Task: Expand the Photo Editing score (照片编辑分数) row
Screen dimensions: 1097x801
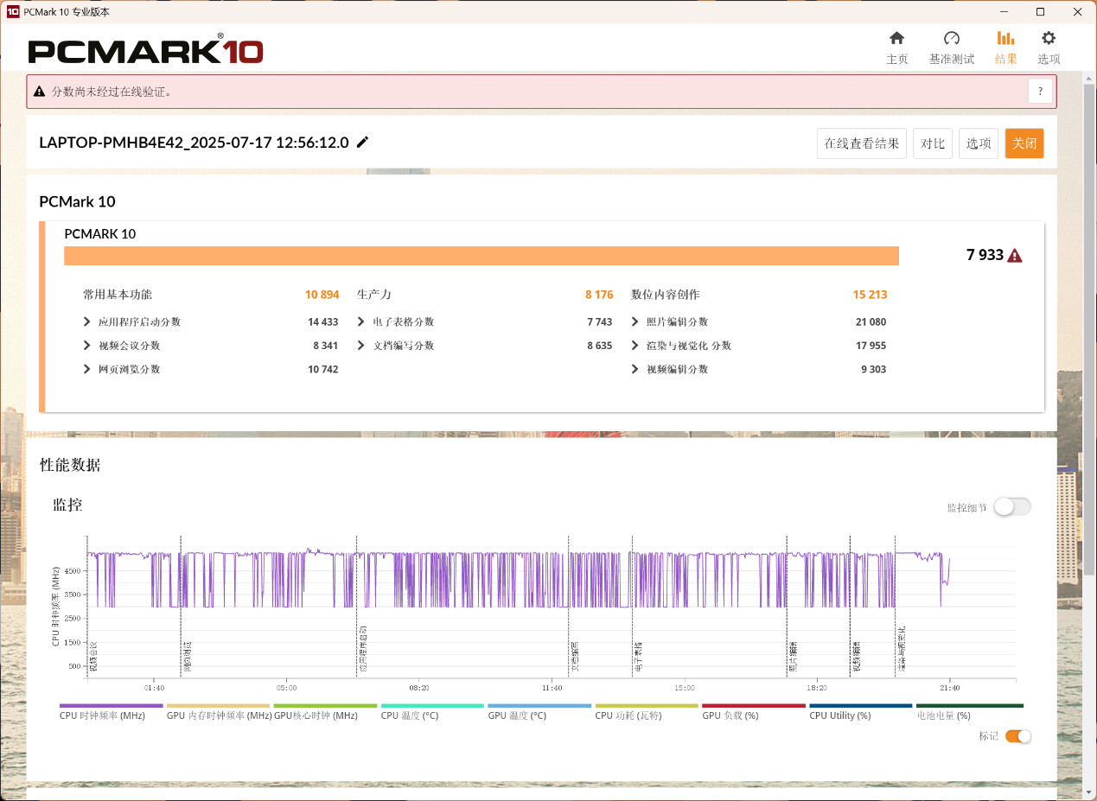Action: click(x=635, y=322)
